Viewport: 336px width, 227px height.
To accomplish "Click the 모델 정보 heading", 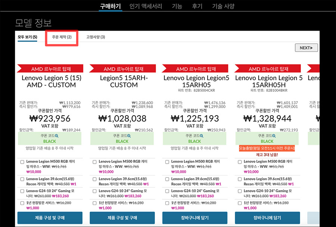I will [x=34, y=23].
